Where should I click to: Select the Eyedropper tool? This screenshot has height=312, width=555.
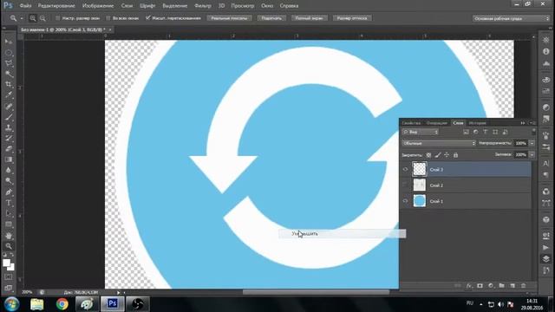tap(9, 95)
